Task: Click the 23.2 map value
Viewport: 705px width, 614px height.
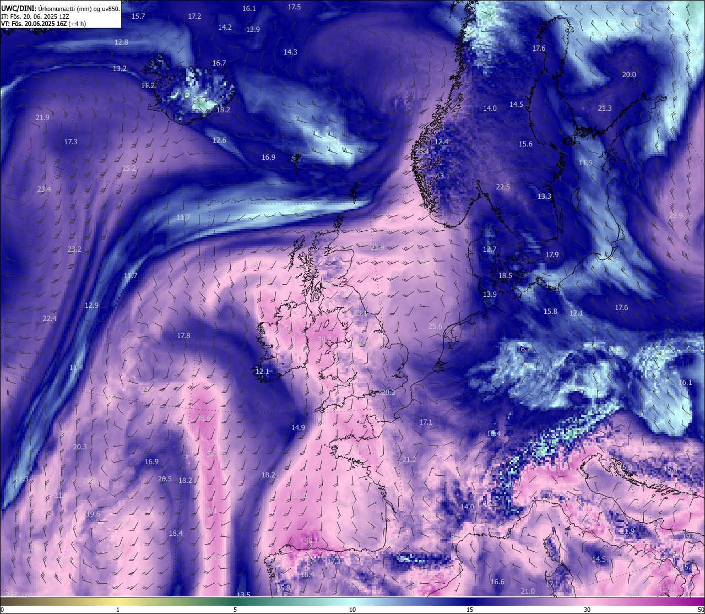Action: [74, 249]
